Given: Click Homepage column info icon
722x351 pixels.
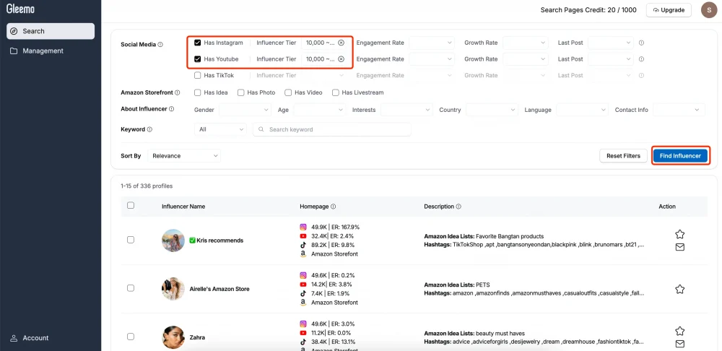Looking at the screenshot, I should coord(333,207).
